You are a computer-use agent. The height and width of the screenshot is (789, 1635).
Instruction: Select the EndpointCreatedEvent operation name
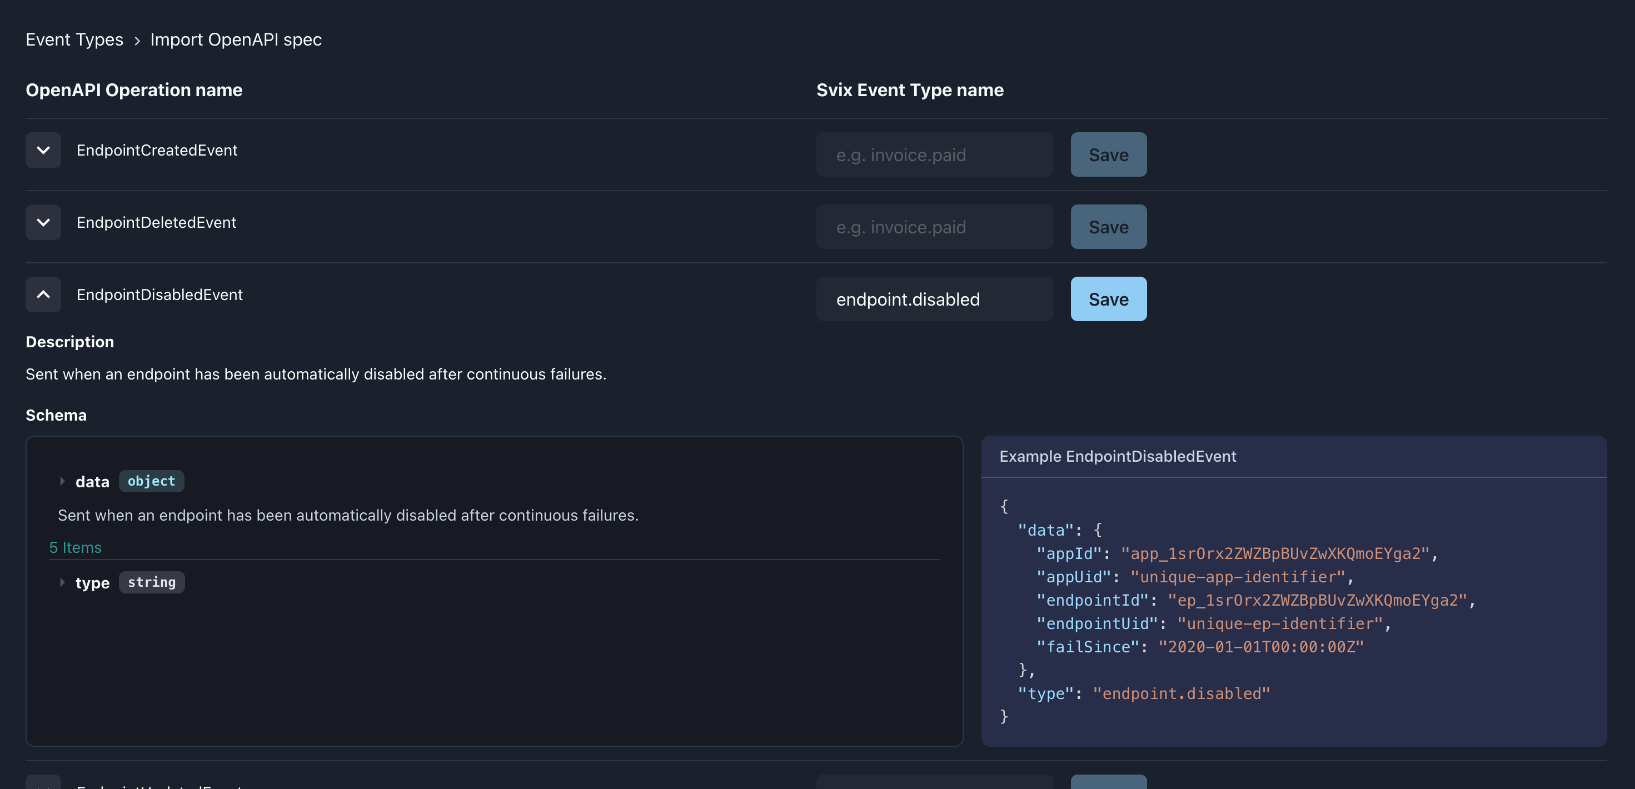click(x=157, y=150)
